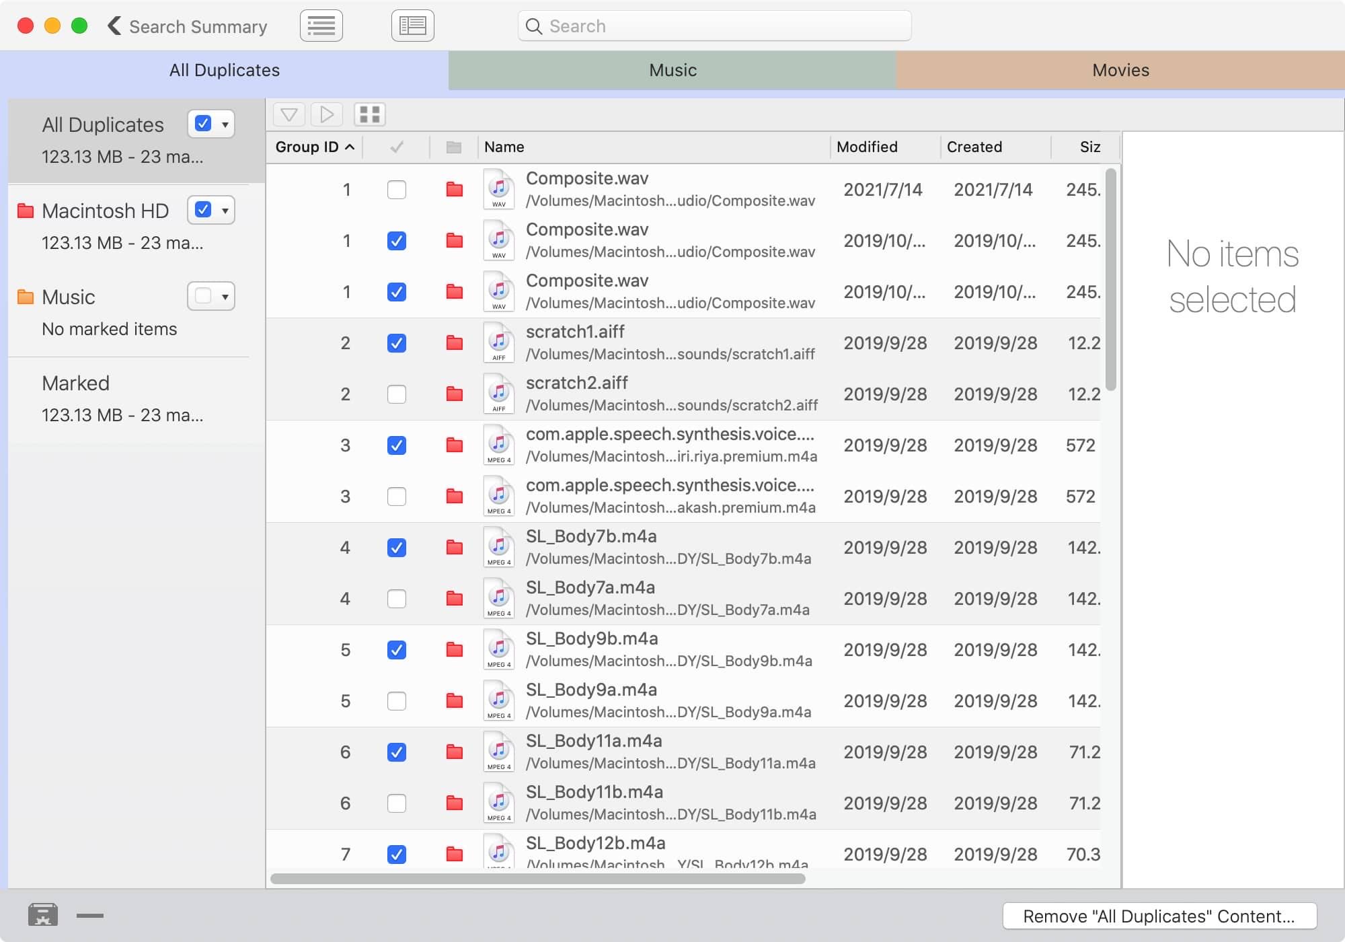Screen dimensions: 1345x942
Task: Switch to the All Duplicates tab
Action: pyautogui.click(x=224, y=70)
